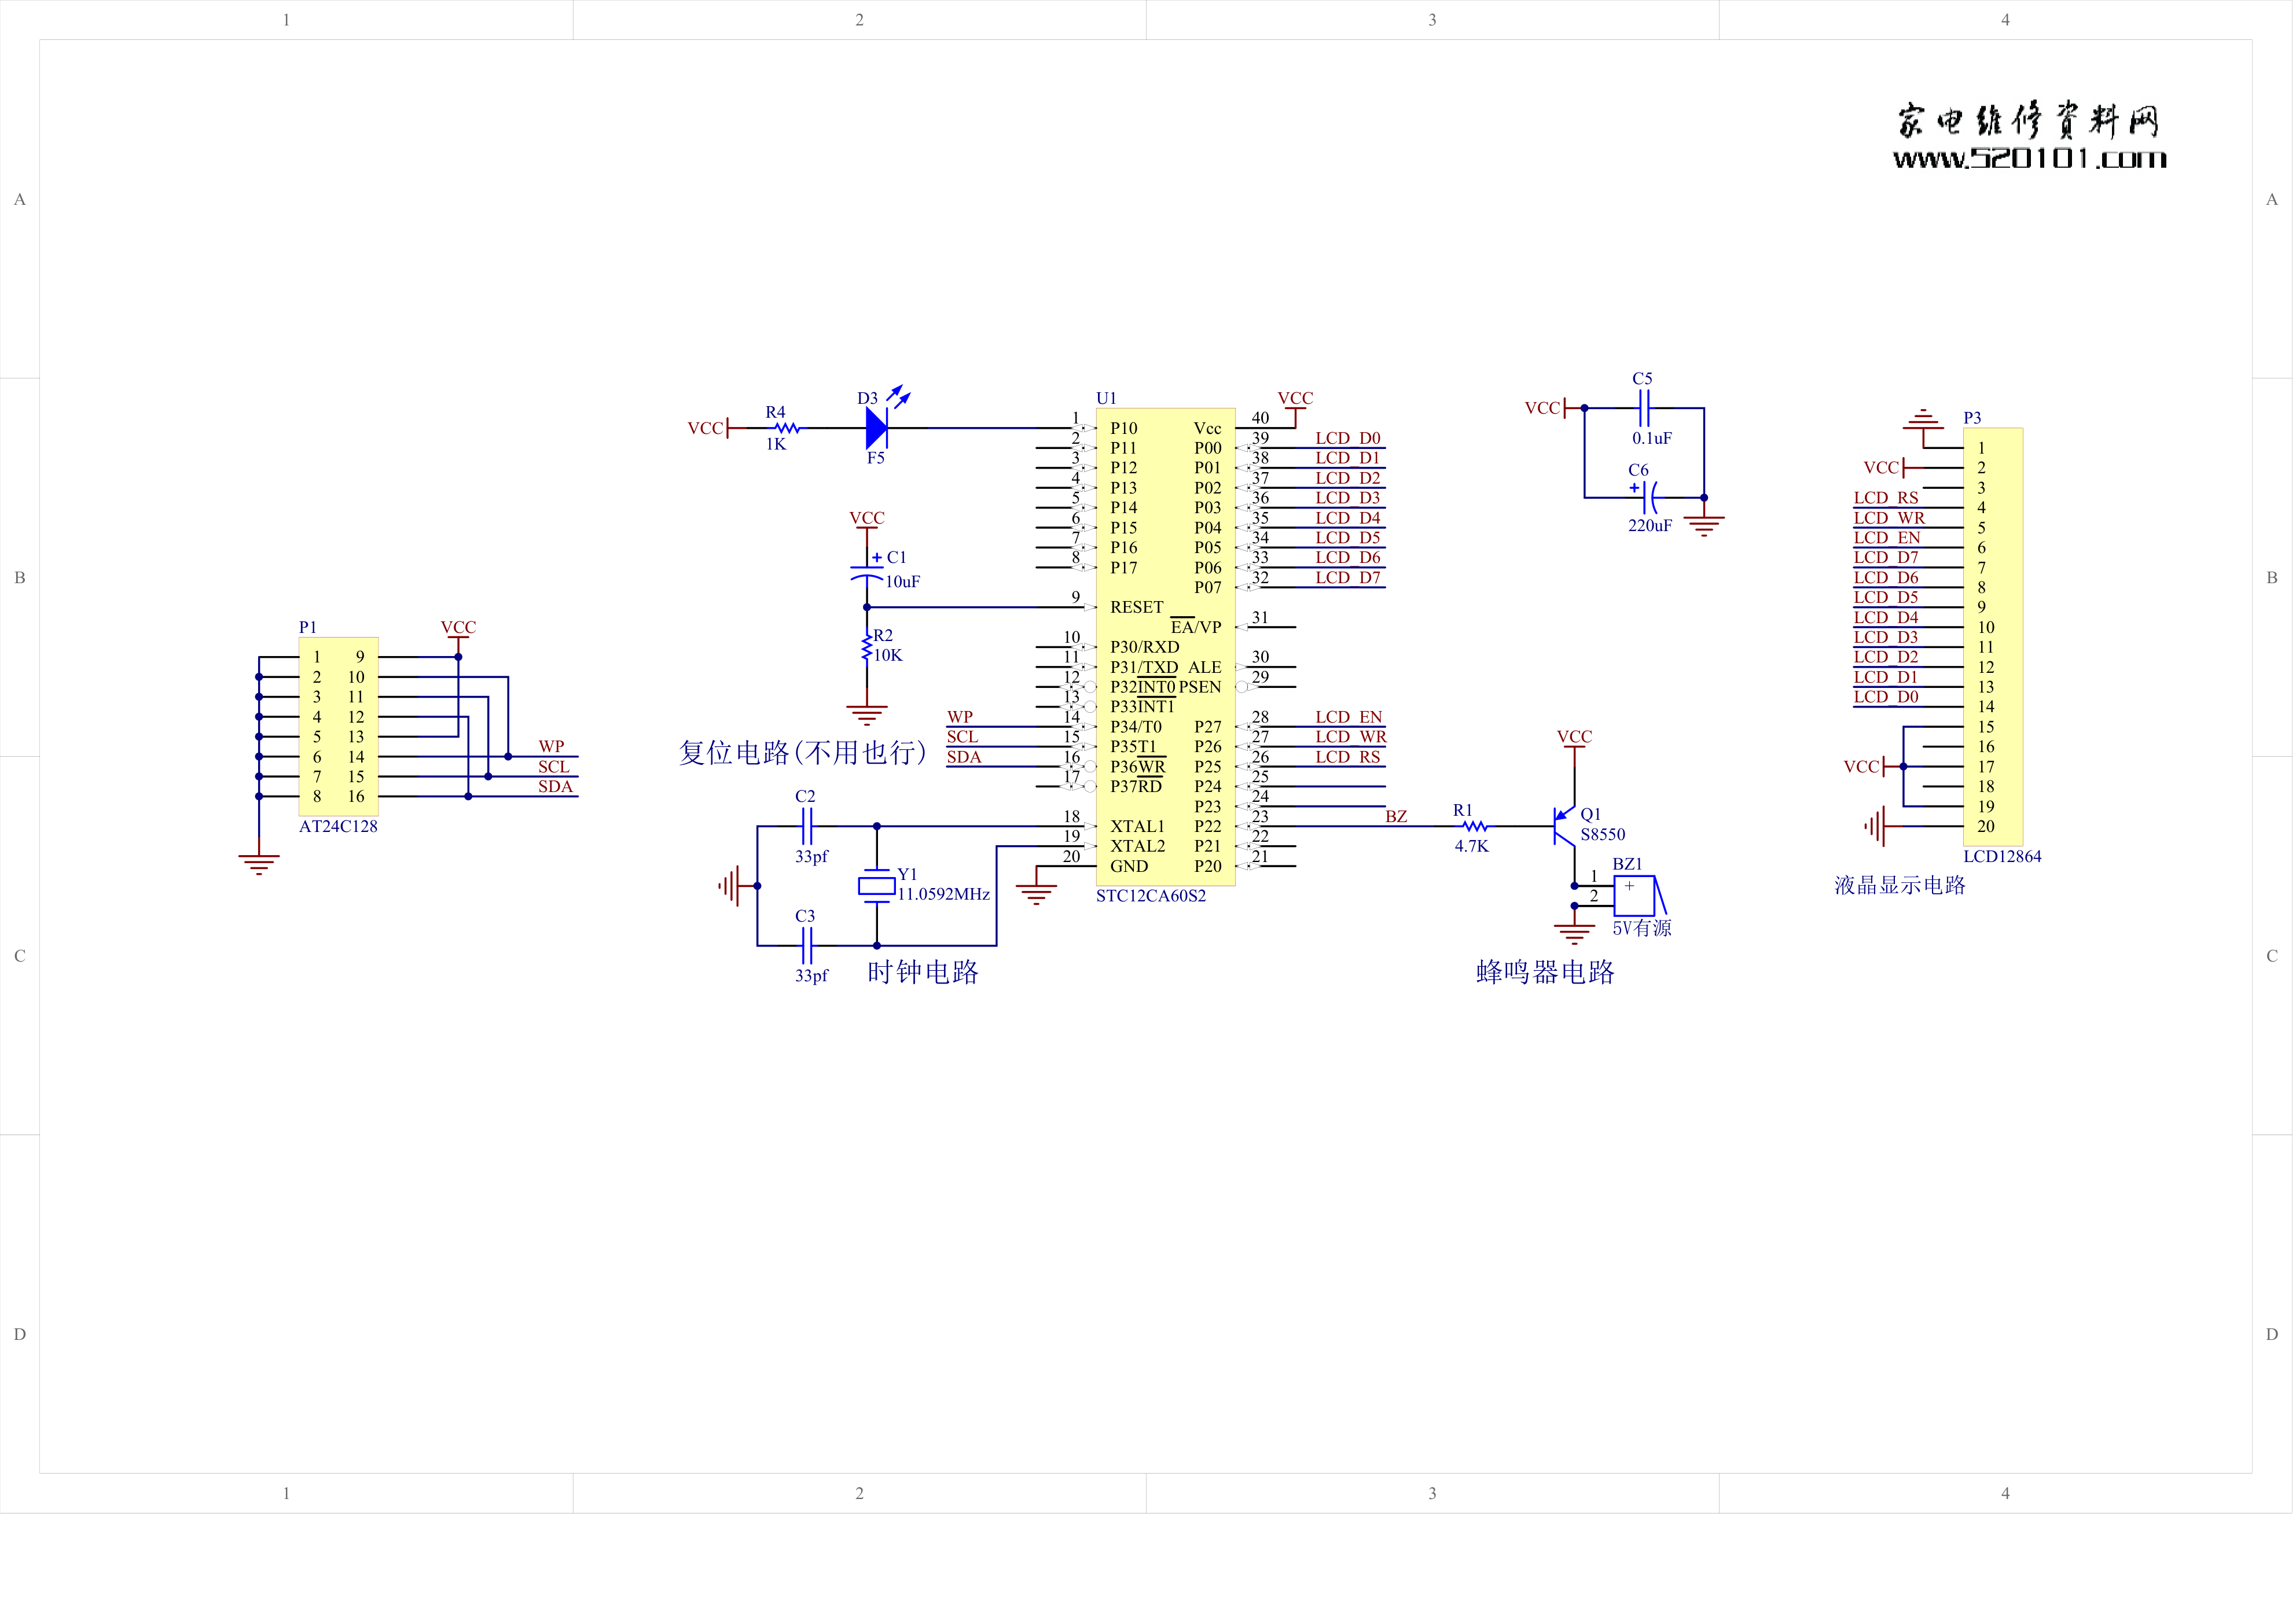The height and width of the screenshot is (1624, 2296).
Task: Click the '4.7K' resistor value
Action: click(x=1472, y=846)
